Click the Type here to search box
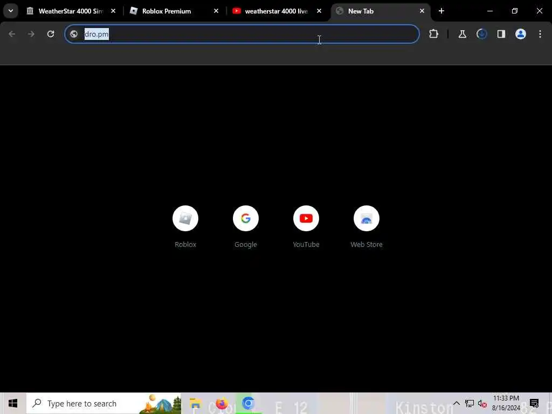The height and width of the screenshot is (414, 552). [104, 403]
